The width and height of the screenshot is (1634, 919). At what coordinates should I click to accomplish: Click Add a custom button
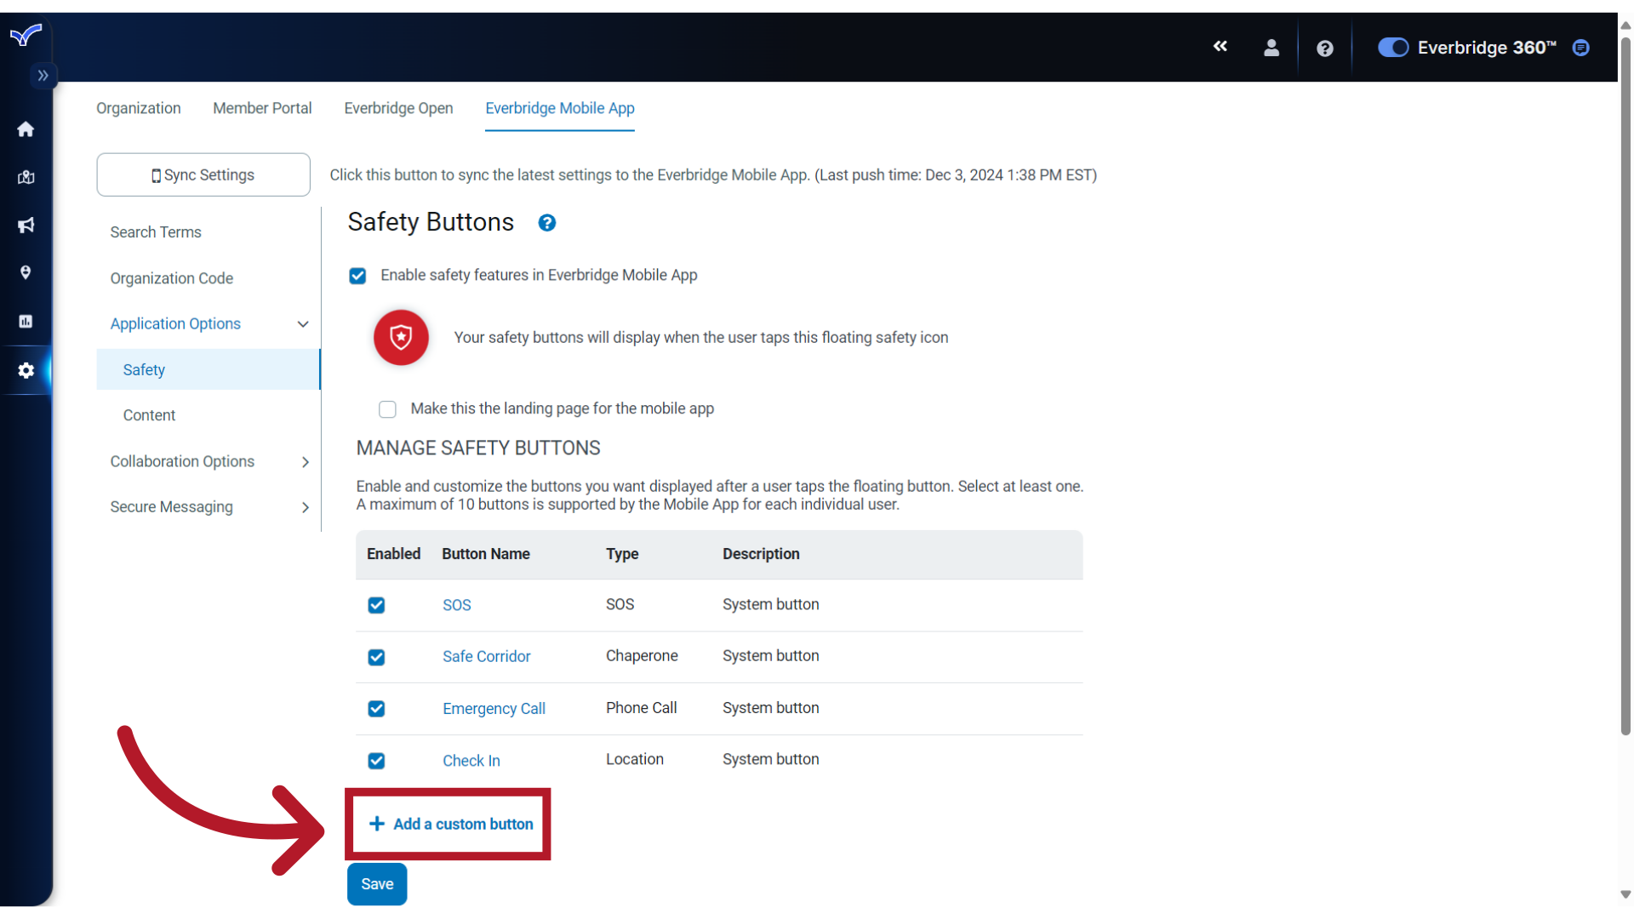tap(451, 824)
